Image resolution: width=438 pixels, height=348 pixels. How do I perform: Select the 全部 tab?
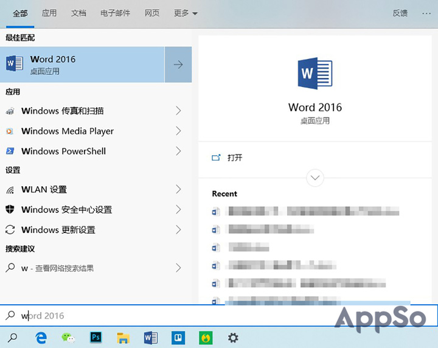[x=20, y=13]
